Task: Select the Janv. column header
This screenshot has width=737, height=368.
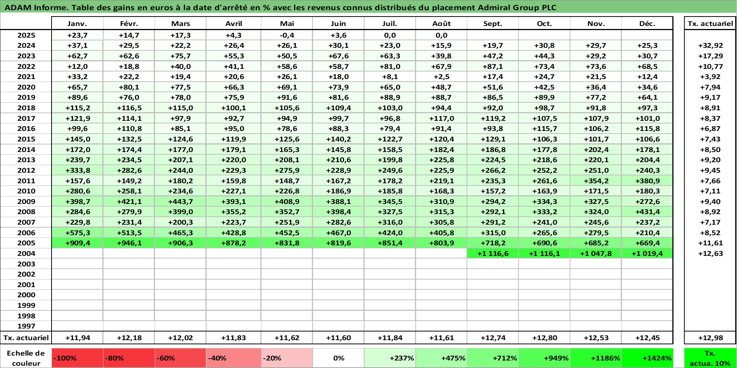Action: coord(77,23)
